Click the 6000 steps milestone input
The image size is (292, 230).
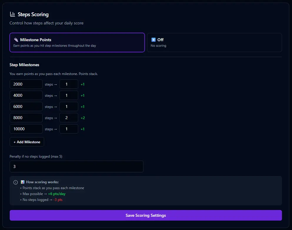tap(26, 106)
